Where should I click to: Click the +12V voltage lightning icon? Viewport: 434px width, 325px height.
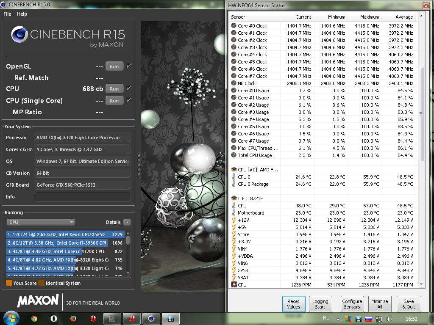tap(234, 220)
